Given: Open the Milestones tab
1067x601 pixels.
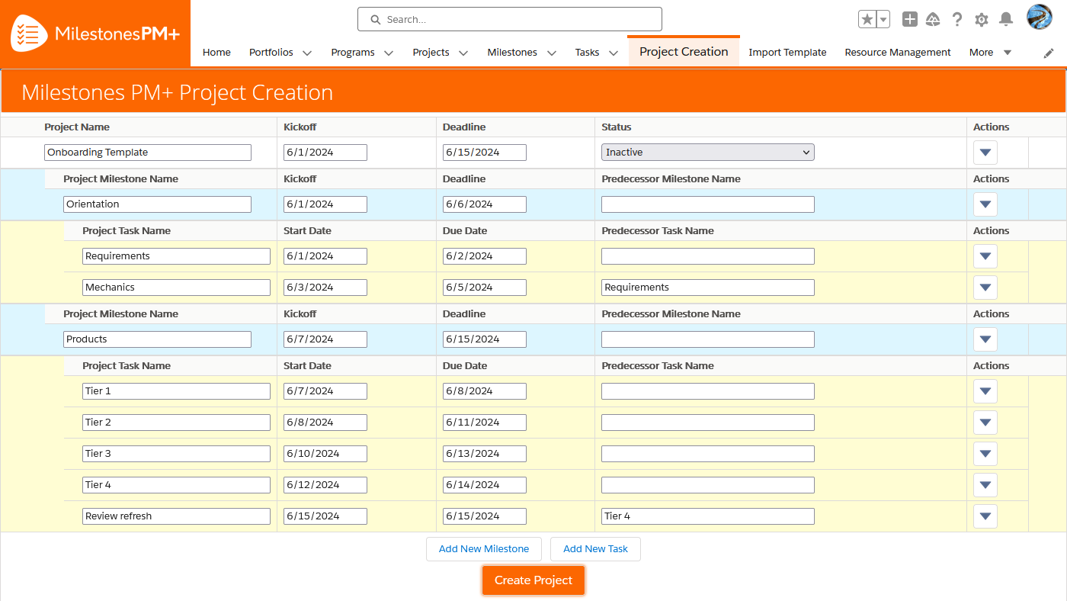Looking at the screenshot, I should click(512, 52).
